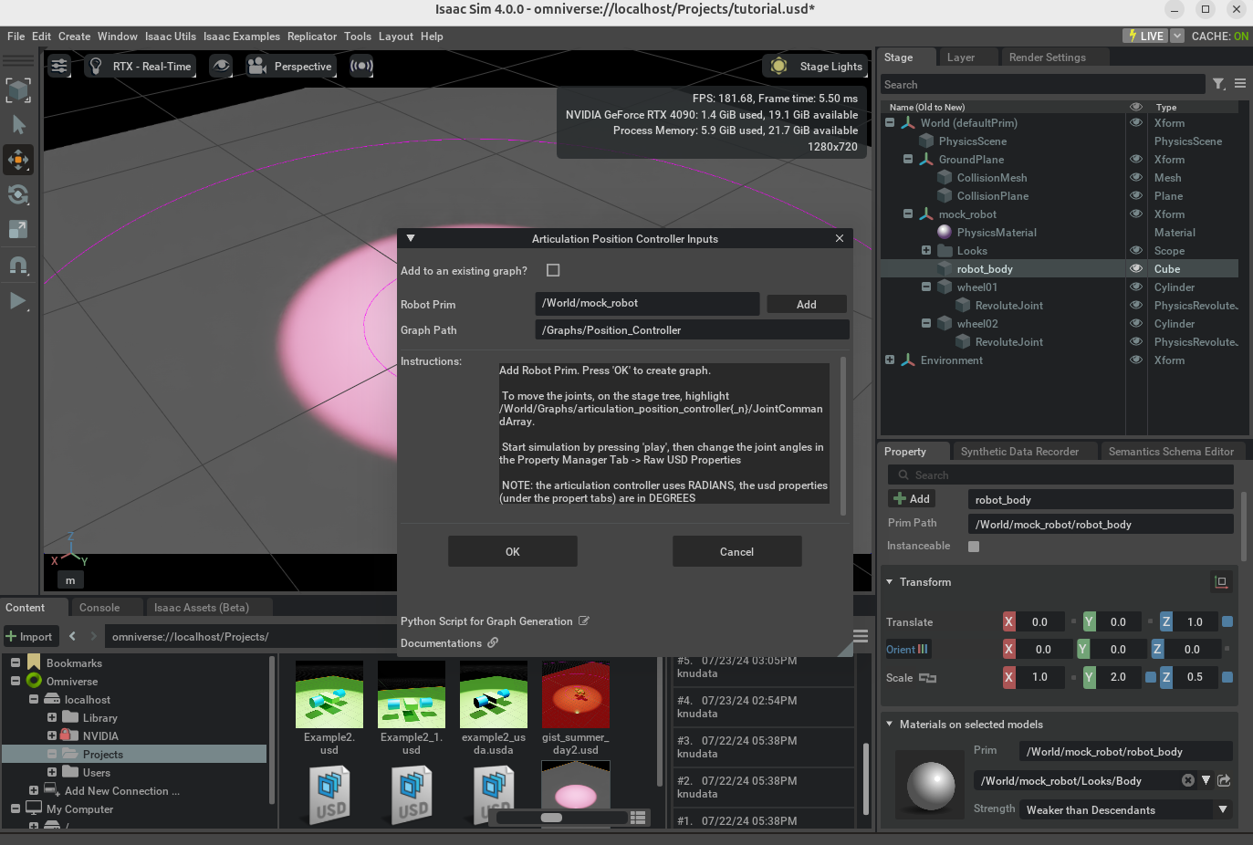This screenshot has width=1253, height=845.
Task: Go to the bound material arrow icon
Action: coord(1224,780)
